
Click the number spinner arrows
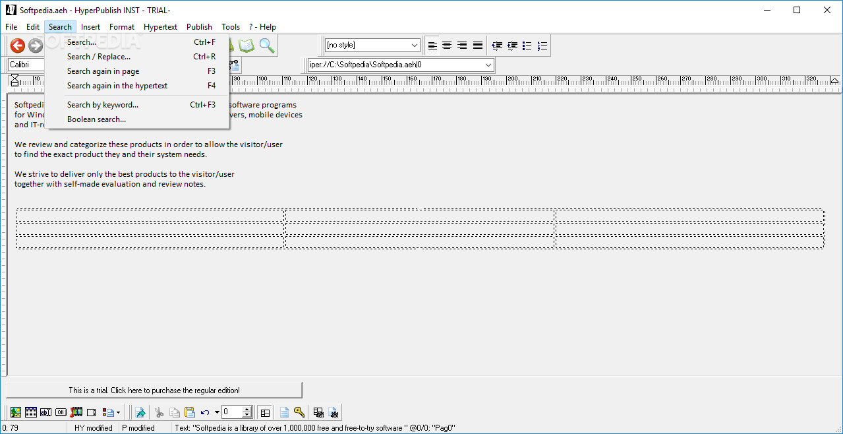[x=247, y=412]
